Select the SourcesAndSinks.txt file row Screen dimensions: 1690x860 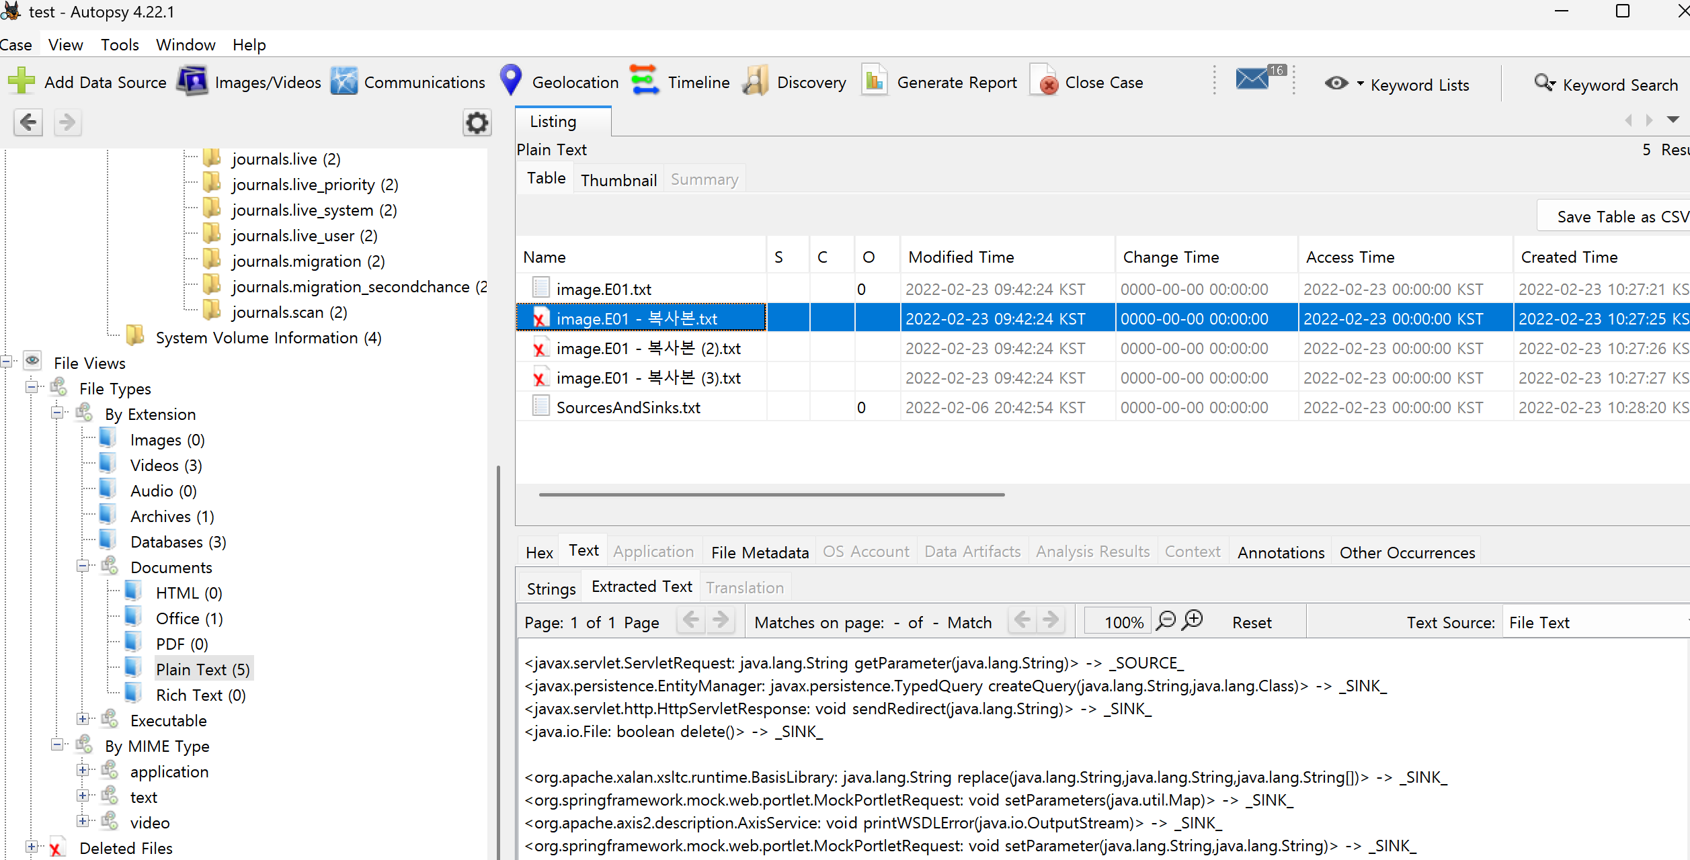click(628, 407)
